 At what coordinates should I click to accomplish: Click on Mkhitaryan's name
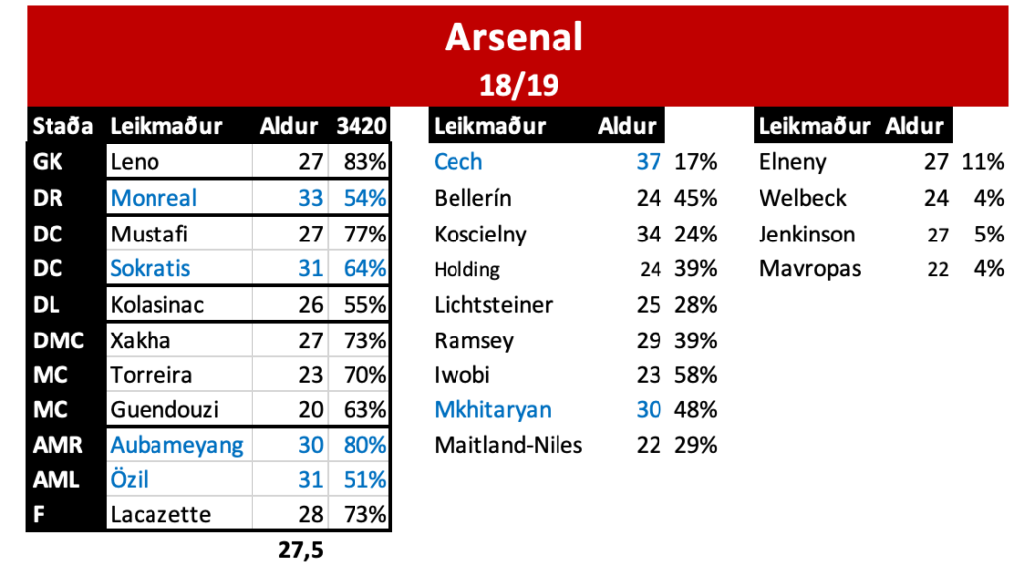click(x=492, y=409)
